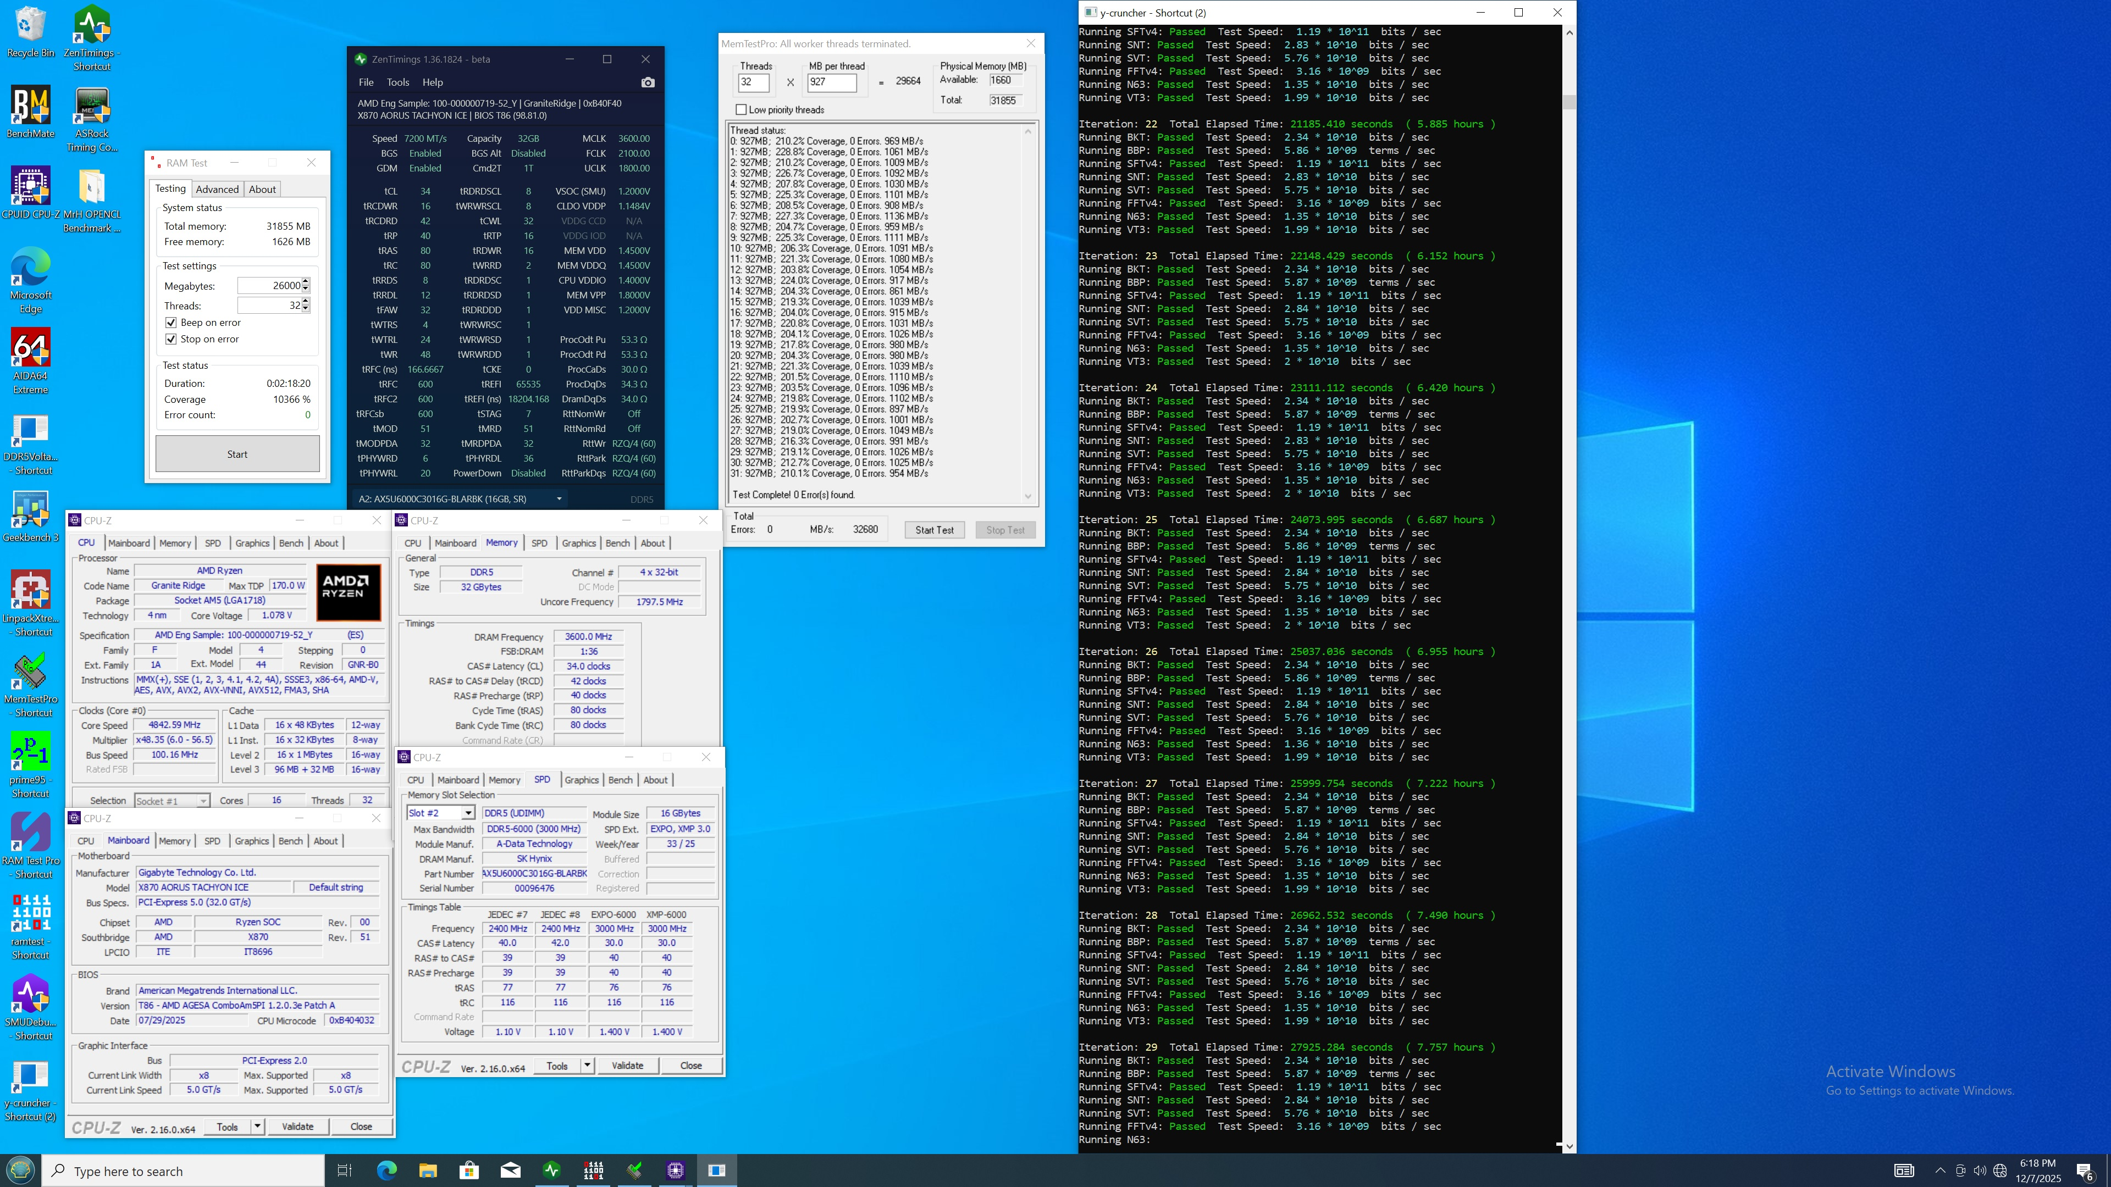Image resolution: width=2111 pixels, height=1187 pixels.
Task: Click the y-cruncher console vertical scrollbar
Action: point(1570,589)
